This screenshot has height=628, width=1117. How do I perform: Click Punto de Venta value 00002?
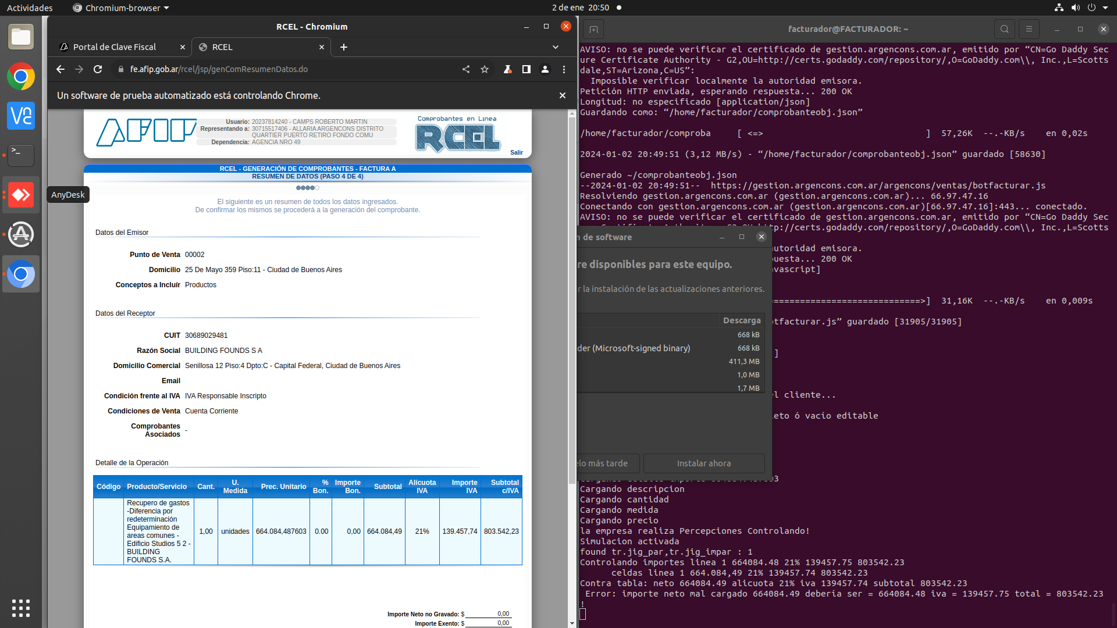click(x=194, y=255)
